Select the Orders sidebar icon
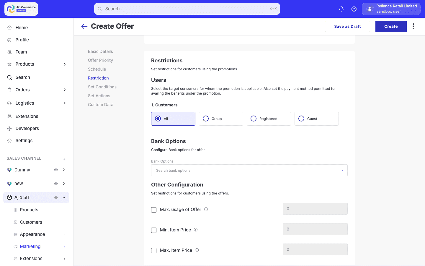The height and width of the screenshot is (266, 425). pos(10,90)
